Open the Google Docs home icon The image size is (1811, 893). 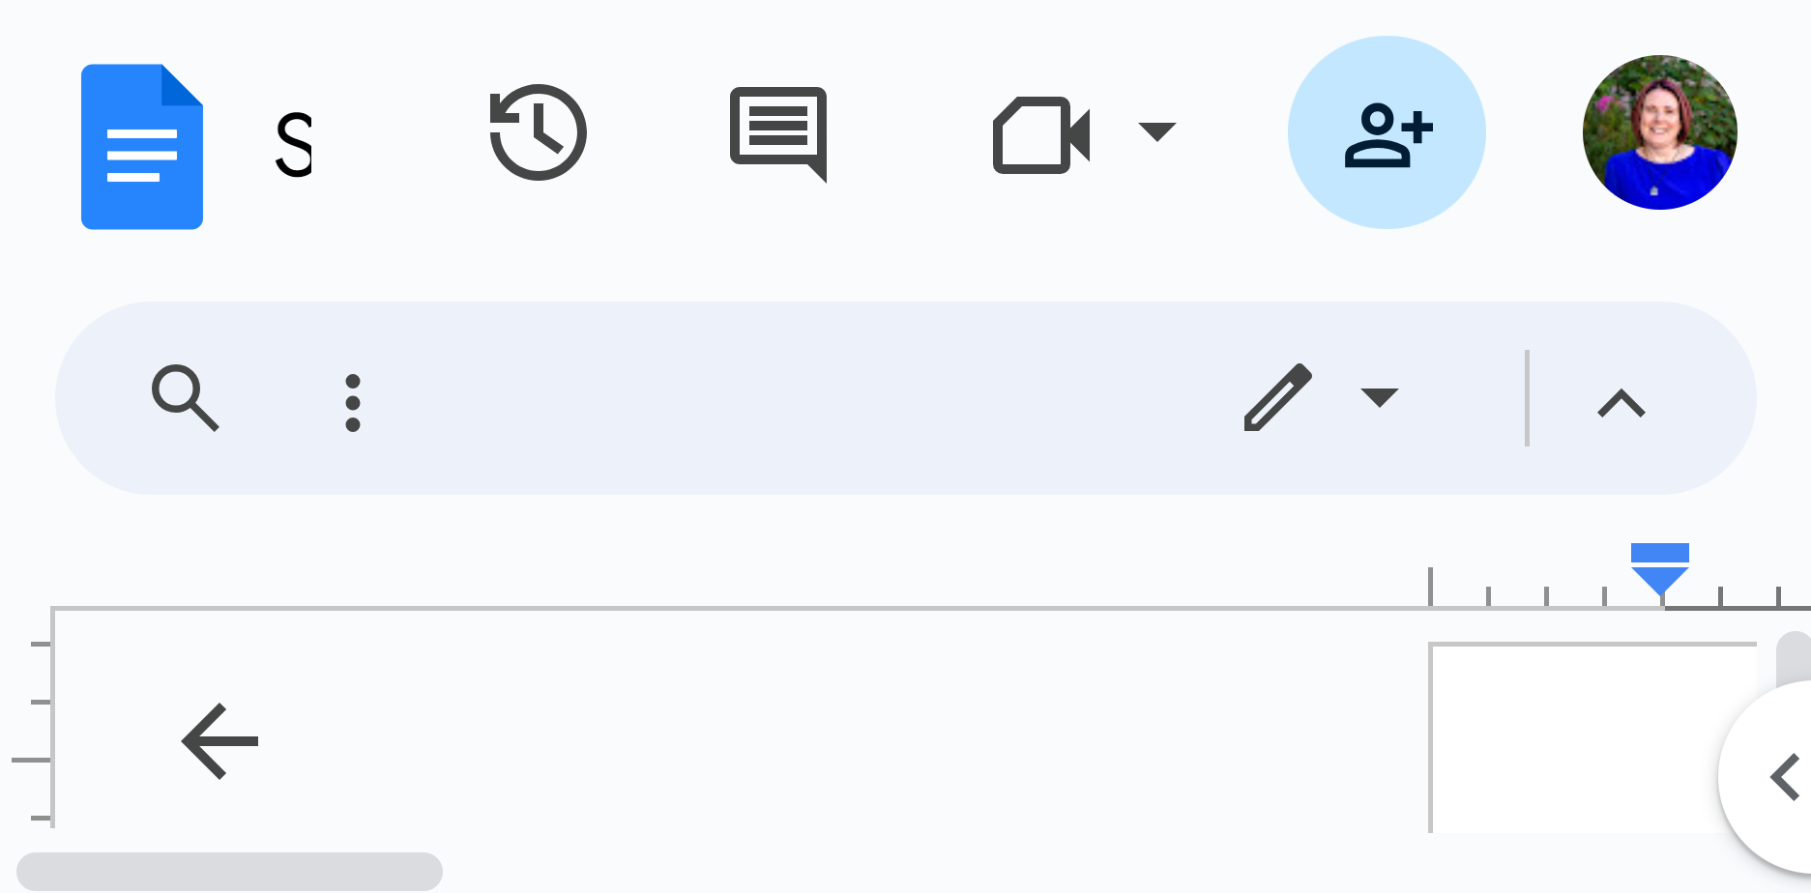coord(142,147)
